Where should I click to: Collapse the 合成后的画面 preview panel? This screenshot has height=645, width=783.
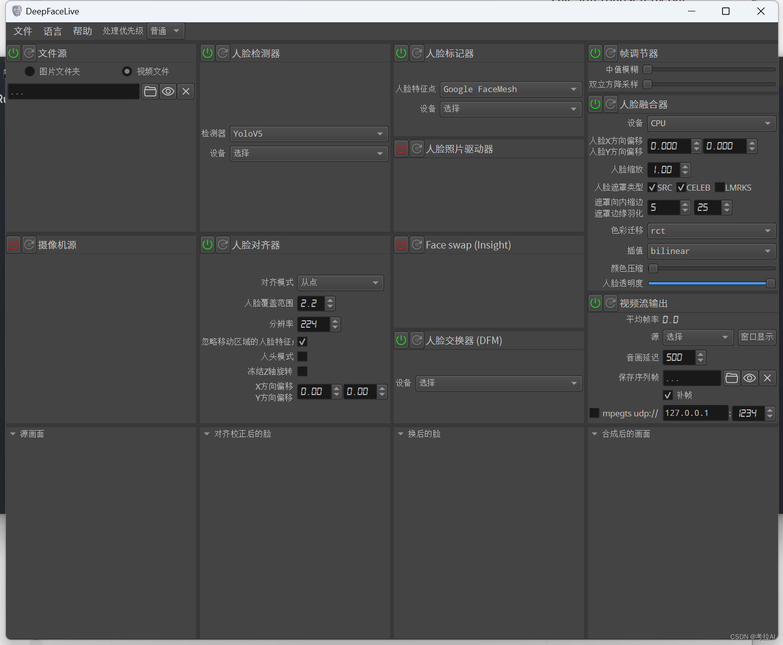pyautogui.click(x=595, y=434)
